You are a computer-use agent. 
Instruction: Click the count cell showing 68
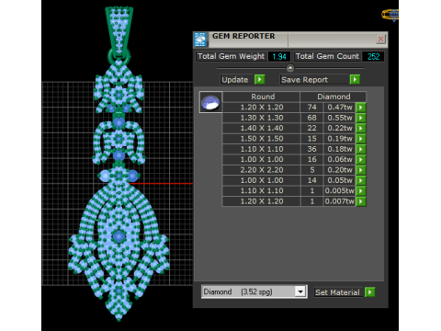click(x=311, y=118)
